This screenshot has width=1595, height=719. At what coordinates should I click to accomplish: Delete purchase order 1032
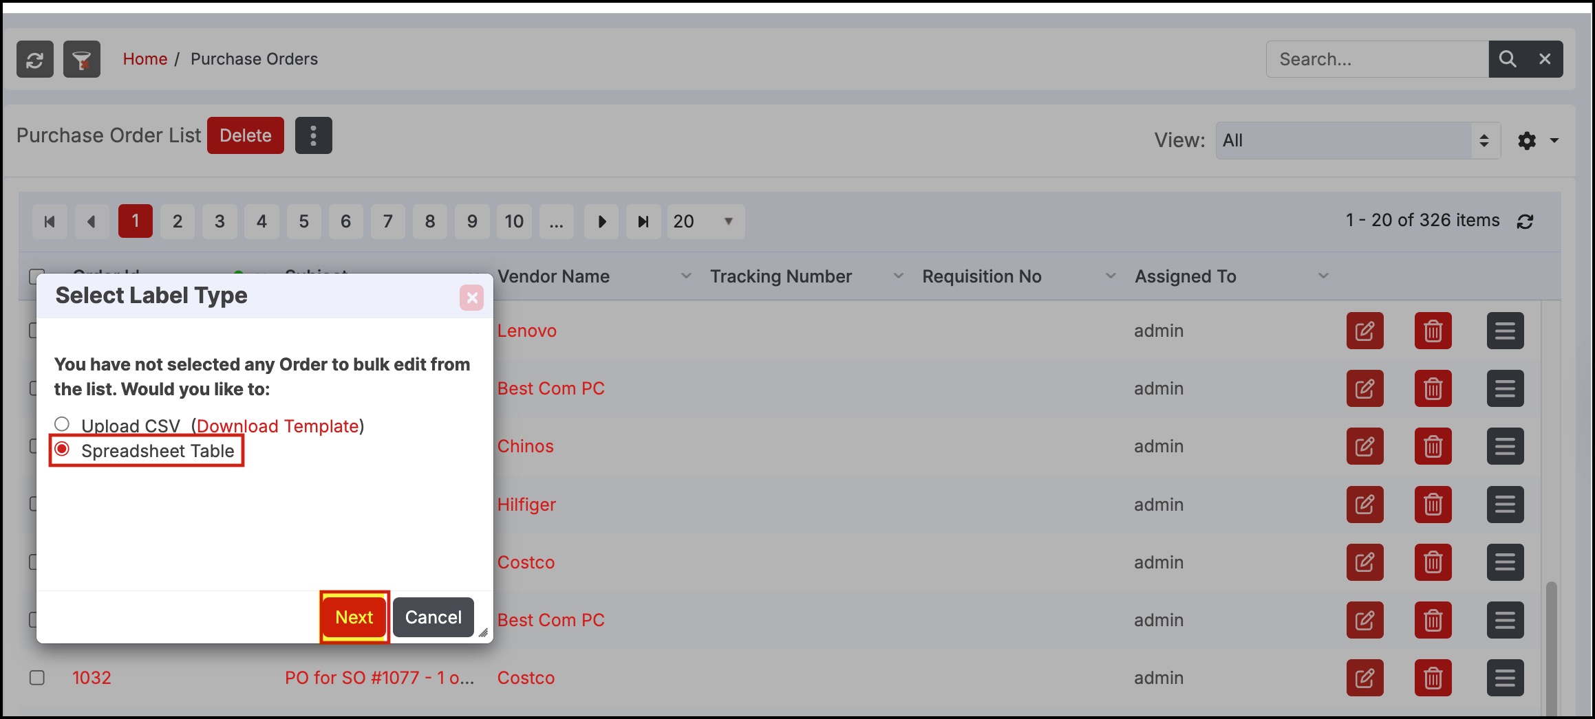click(x=1433, y=678)
